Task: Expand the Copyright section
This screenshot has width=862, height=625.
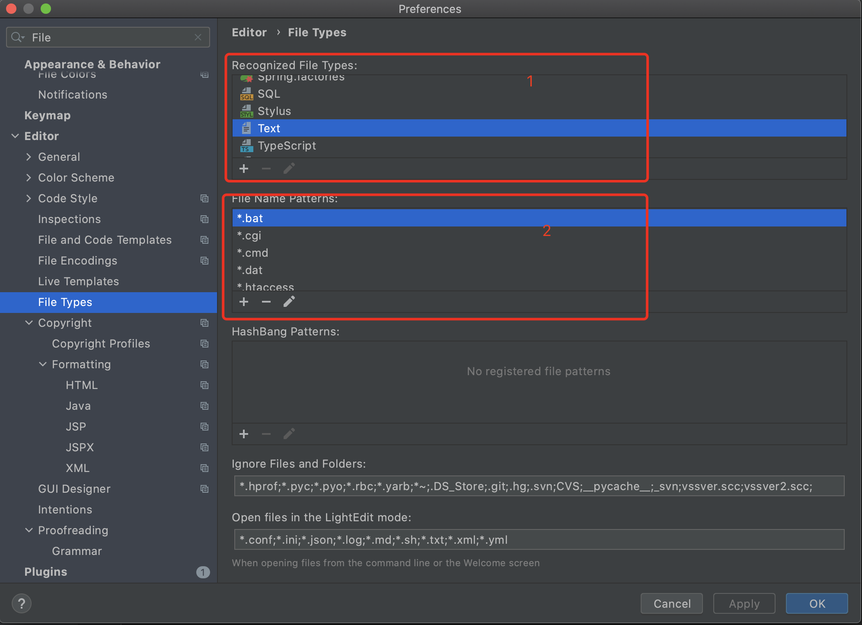Action: (x=37, y=322)
